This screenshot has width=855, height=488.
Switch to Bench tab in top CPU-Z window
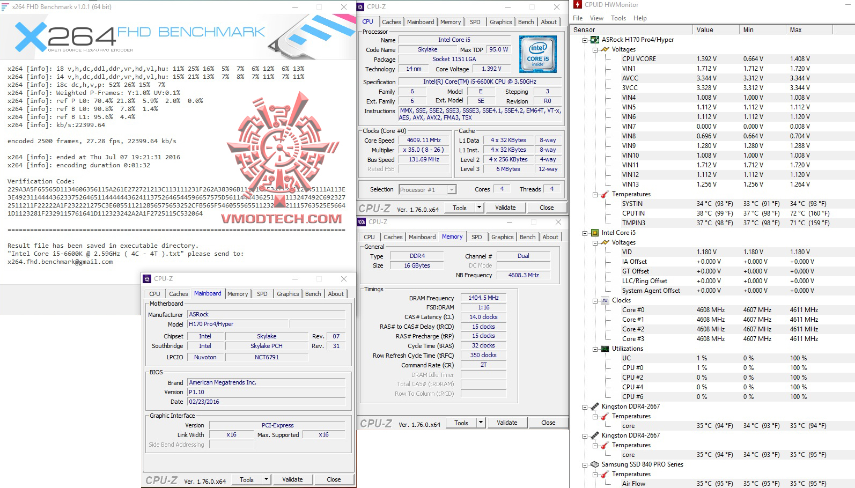526,22
